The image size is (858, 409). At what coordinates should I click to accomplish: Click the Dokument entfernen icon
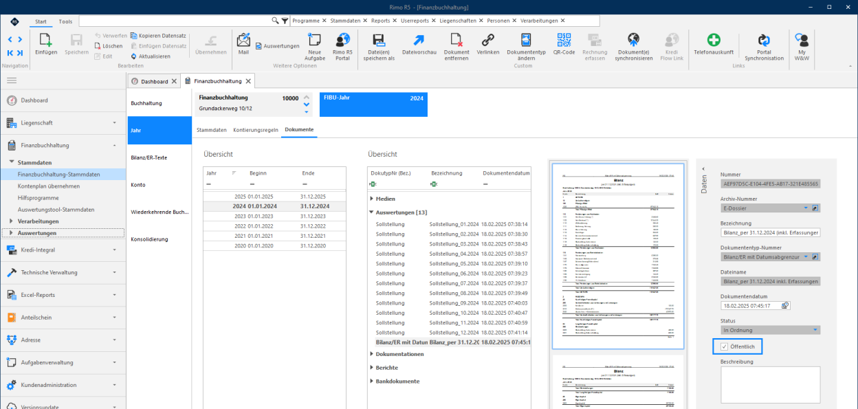(x=456, y=40)
